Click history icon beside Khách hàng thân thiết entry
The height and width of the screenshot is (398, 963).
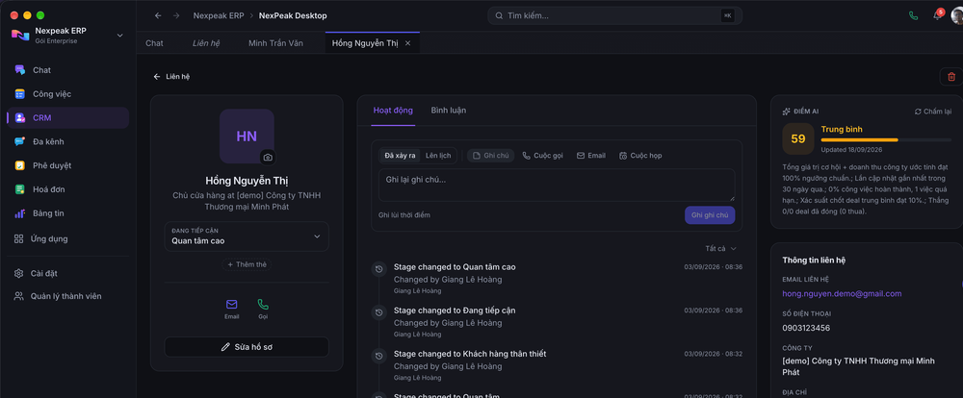[378, 356]
